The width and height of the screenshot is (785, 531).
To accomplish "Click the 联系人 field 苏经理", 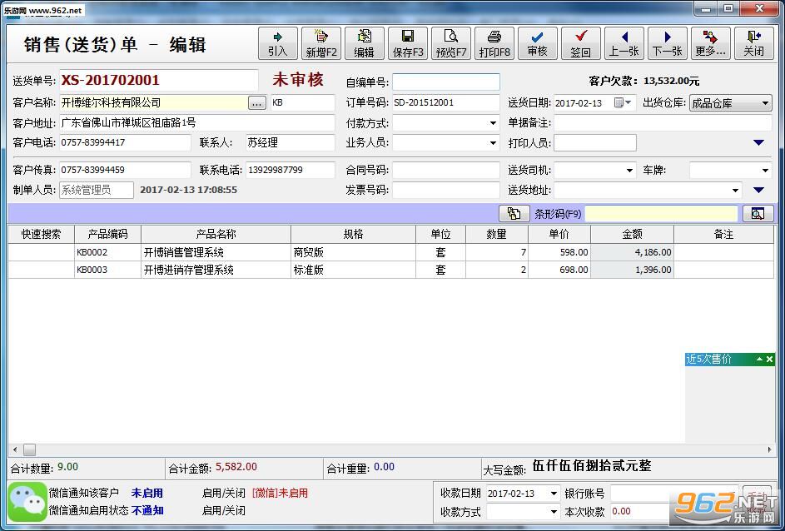I will pyautogui.click(x=291, y=142).
